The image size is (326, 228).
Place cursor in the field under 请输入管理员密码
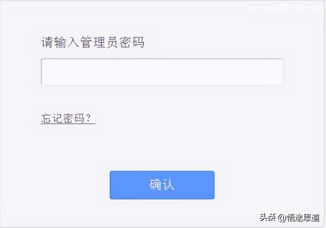162,72
